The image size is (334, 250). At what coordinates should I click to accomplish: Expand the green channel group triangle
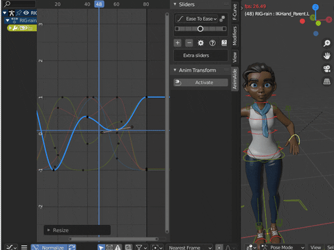[x=10, y=28]
